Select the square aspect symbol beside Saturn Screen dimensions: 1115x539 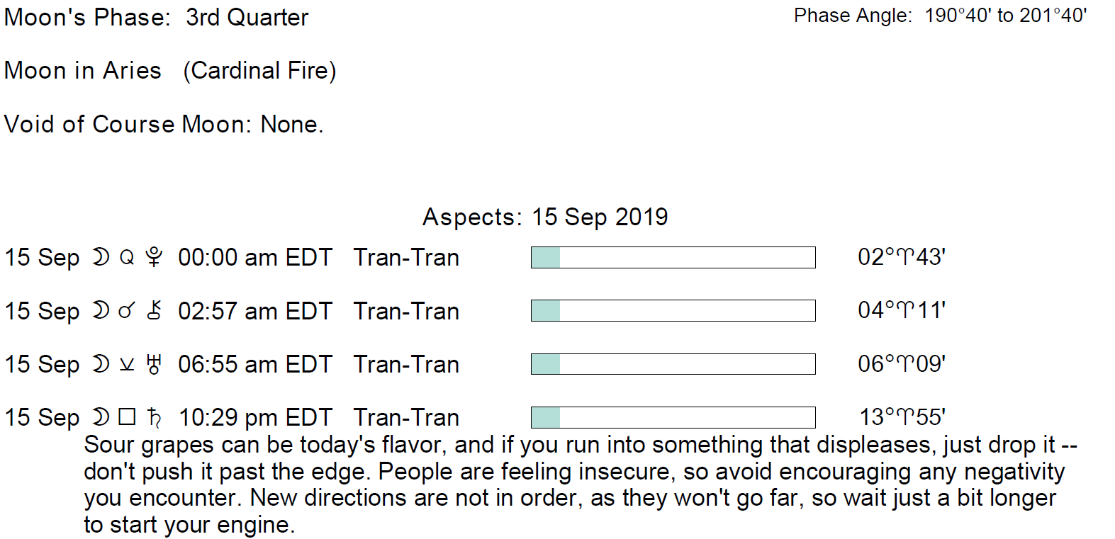pyautogui.click(x=127, y=417)
